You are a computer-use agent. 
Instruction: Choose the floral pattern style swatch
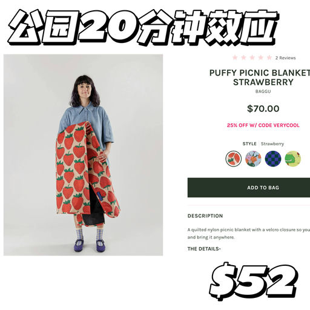pyautogui.click(x=253, y=159)
